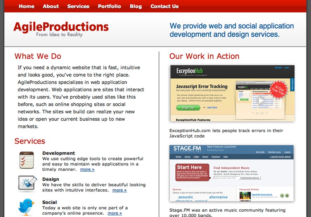
Task: Click the Hand Me Down Buick artist link
Action: coord(262,195)
